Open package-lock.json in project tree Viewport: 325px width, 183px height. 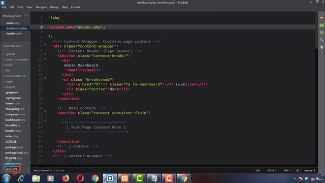click(17, 152)
